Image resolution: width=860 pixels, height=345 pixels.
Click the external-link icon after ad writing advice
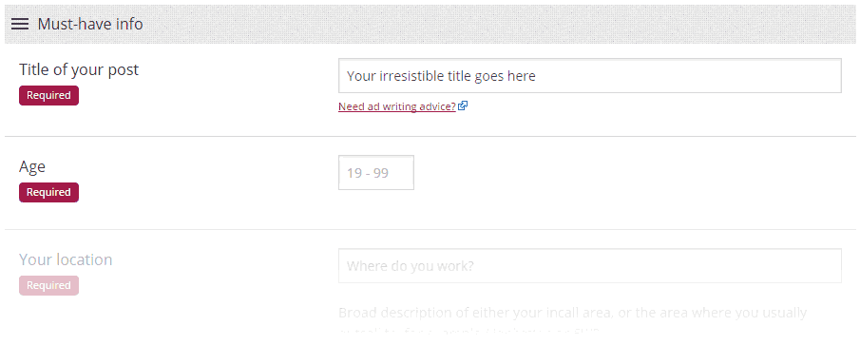point(463,105)
